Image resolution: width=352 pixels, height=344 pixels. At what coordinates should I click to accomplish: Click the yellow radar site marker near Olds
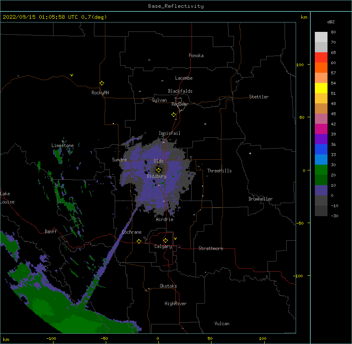click(158, 170)
